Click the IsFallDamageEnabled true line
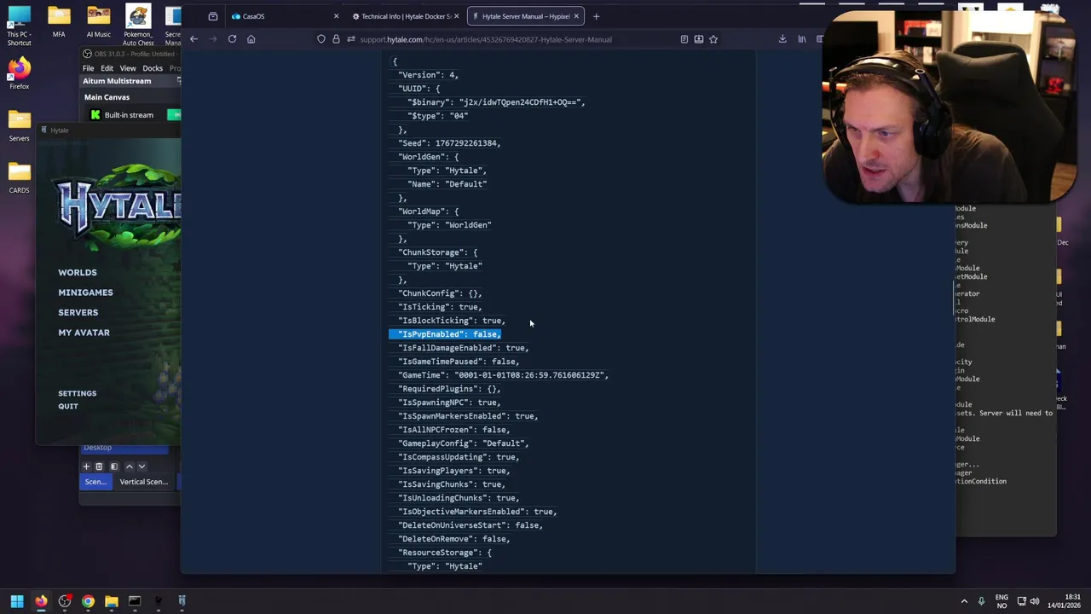This screenshot has width=1091, height=614. point(464,348)
